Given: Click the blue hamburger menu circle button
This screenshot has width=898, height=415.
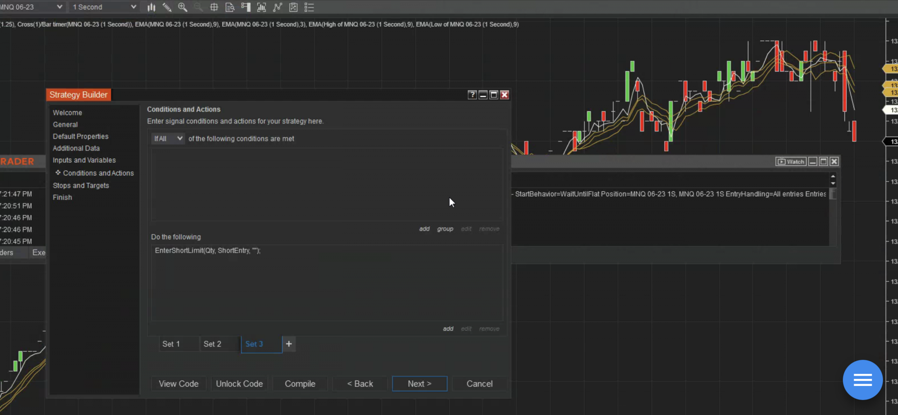Looking at the screenshot, I should pos(862,380).
